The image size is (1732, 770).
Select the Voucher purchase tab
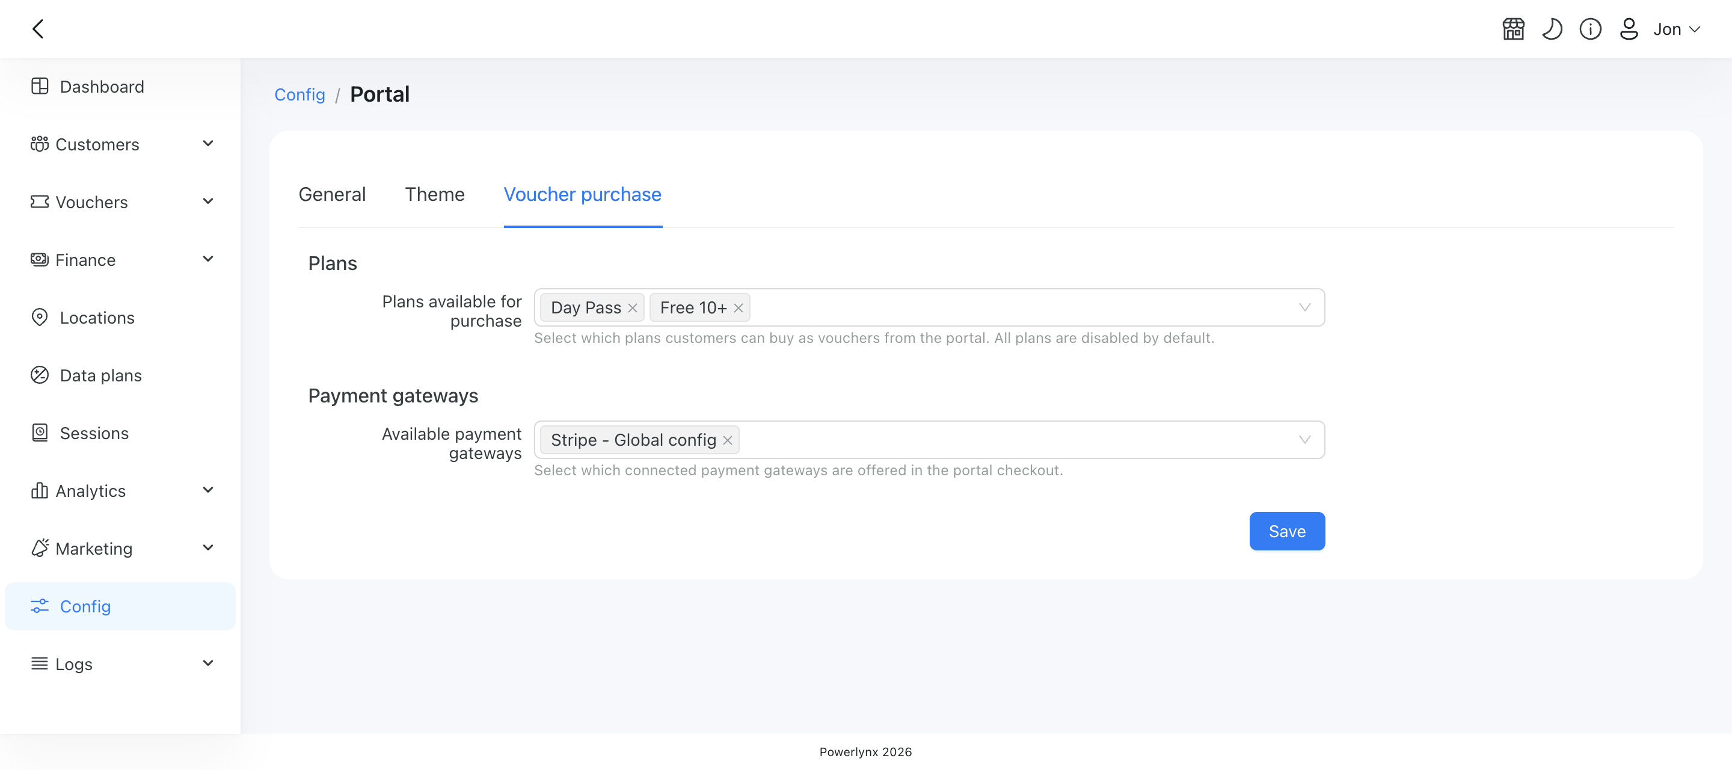click(x=582, y=194)
